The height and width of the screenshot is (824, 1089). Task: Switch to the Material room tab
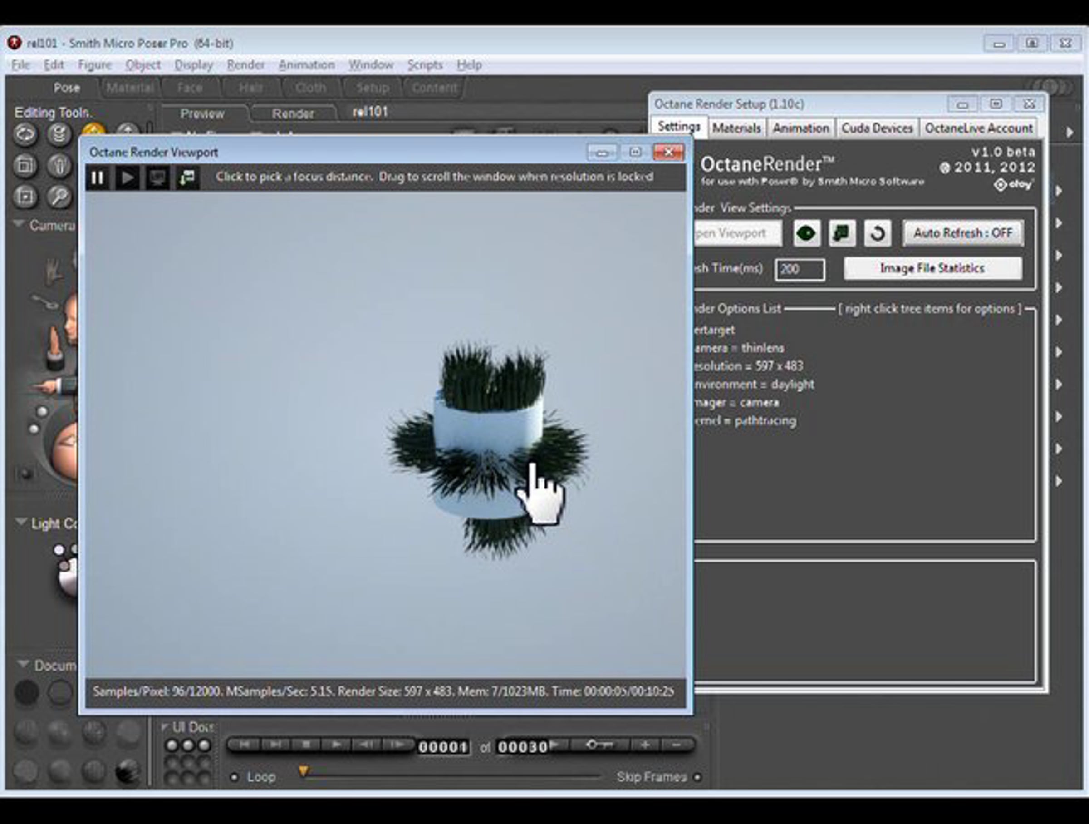click(130, 88)
